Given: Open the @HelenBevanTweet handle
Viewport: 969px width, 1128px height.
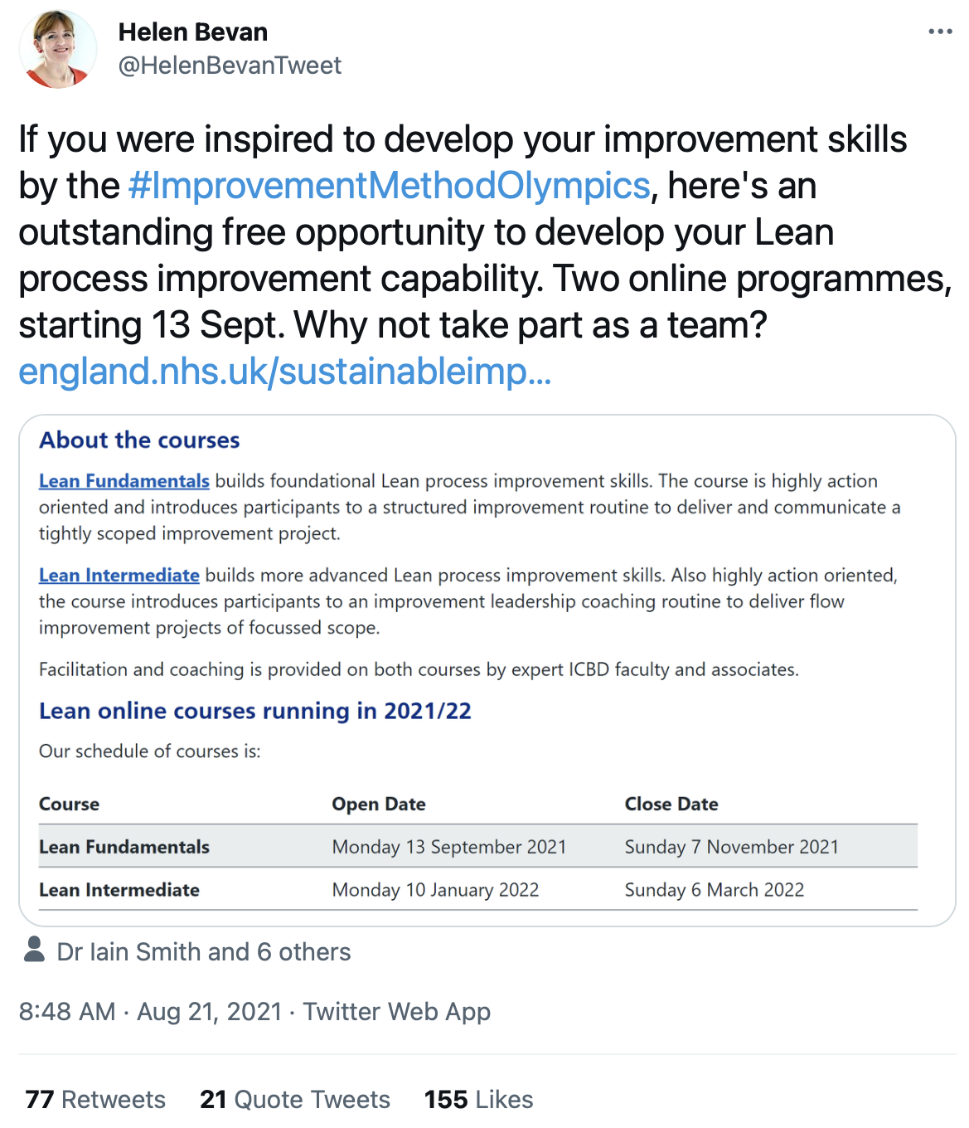Looking at the screenshot, I should [230, 66].
